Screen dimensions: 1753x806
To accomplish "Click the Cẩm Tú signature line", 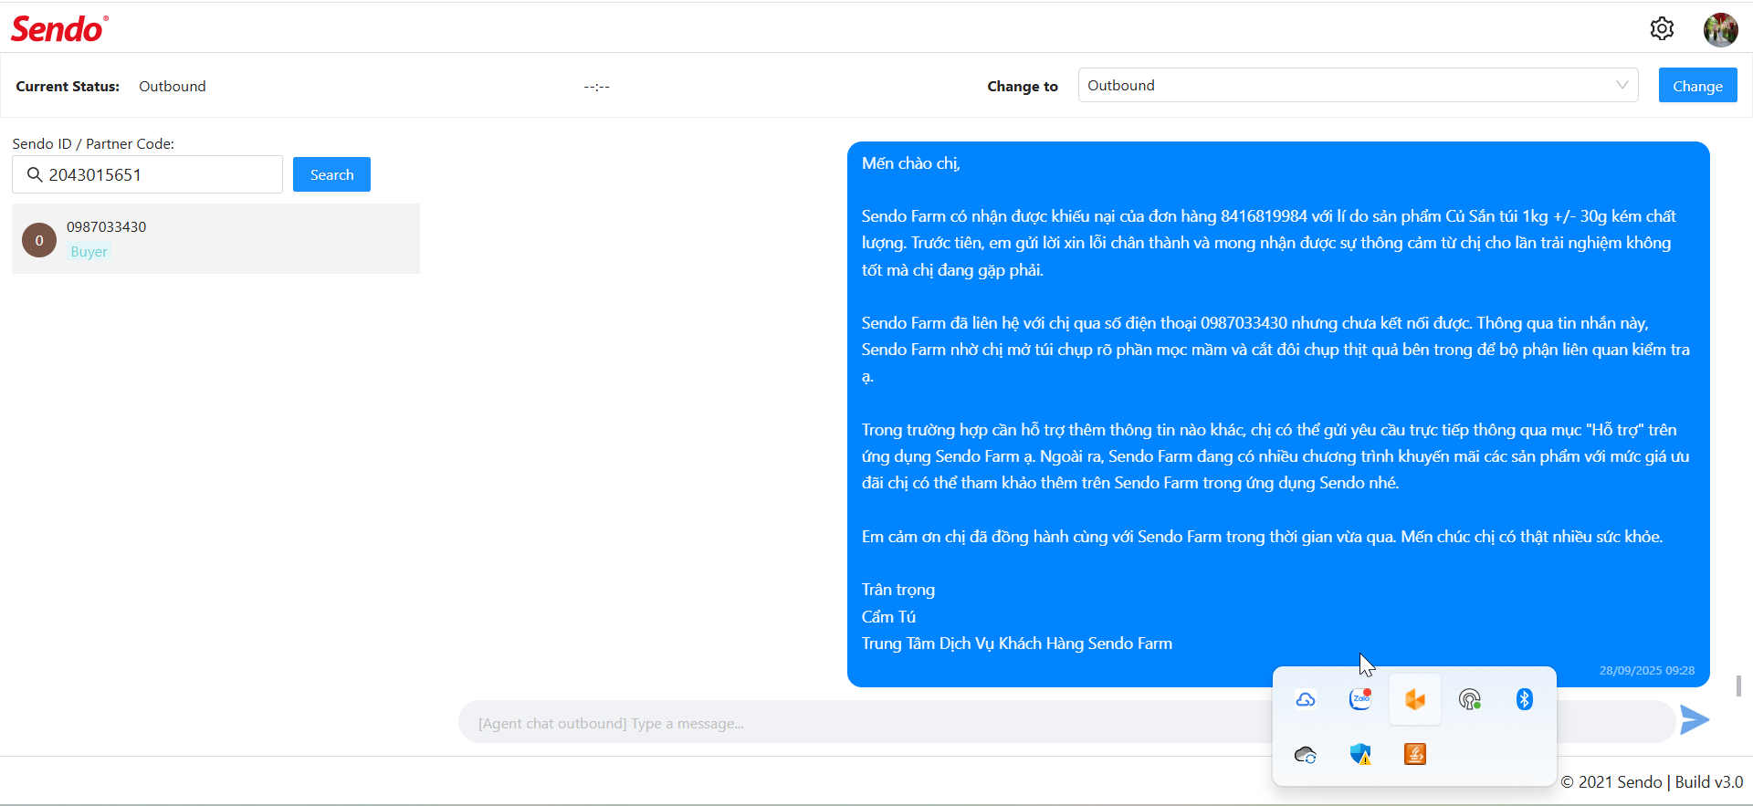I will [888, 617].
